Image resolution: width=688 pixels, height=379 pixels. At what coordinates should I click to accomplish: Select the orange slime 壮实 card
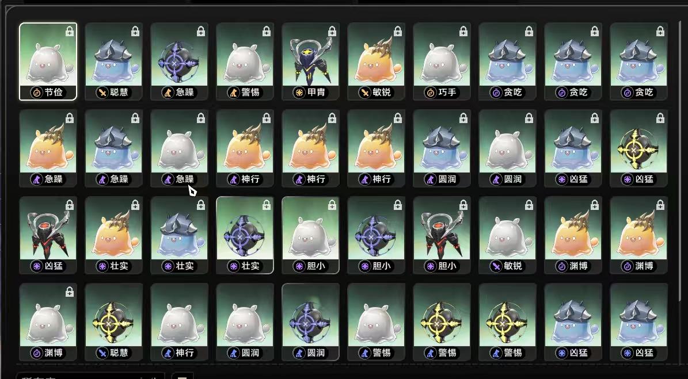point(113,235)
